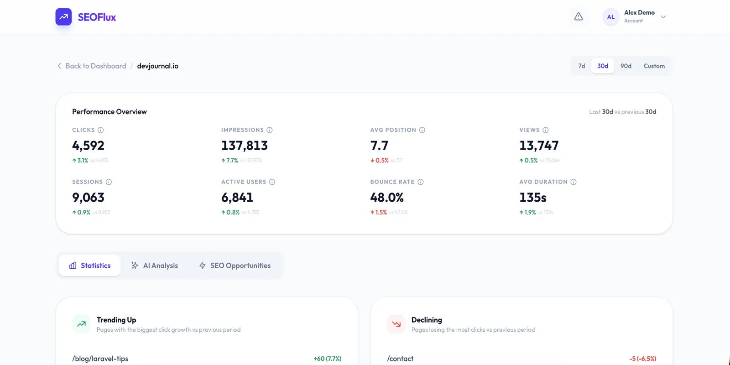730x365 pixels.
Task: Select the 30d time range
Action: click(x=603, y=66)
